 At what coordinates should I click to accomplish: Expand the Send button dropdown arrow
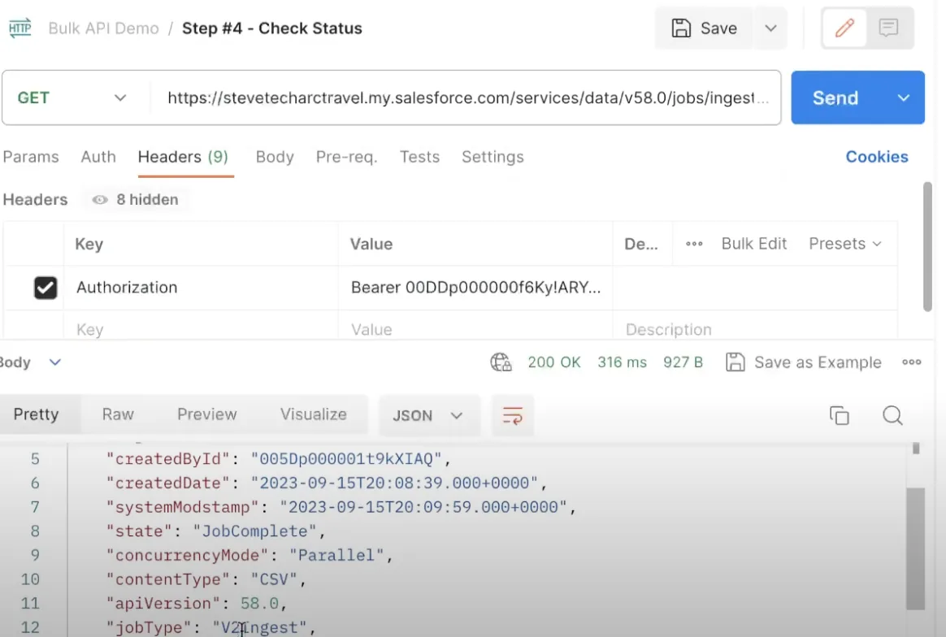903,97
